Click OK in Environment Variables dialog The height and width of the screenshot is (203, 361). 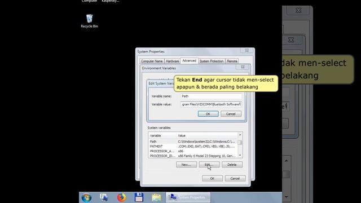212,179
